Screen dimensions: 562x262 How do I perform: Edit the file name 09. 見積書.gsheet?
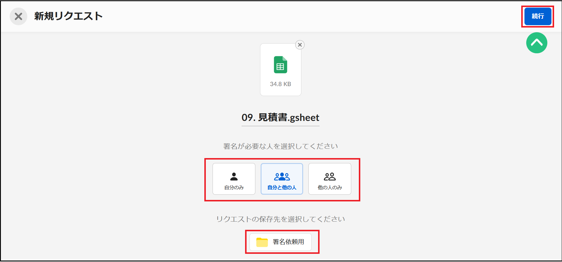280,118
